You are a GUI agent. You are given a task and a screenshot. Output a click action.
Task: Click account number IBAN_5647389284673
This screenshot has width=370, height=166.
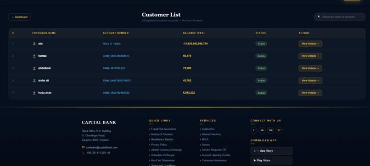(116, 56)
